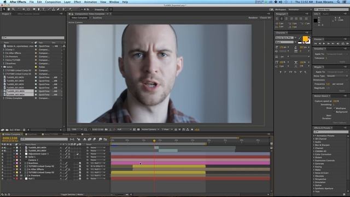
Task: Hide the Solid 1 layer
Action: point(2,157)
